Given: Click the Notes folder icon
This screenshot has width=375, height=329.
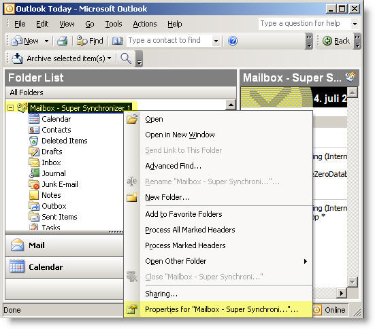Looking at the screenshot, I should pos(34,195).
